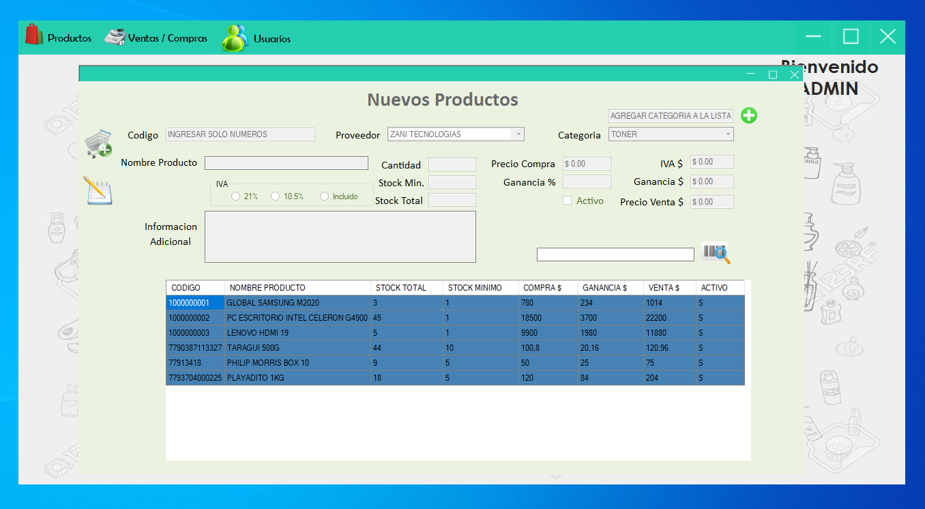Maximize the Nuevos Productos inner window
The image size is (925, 509).
[773, 74]
